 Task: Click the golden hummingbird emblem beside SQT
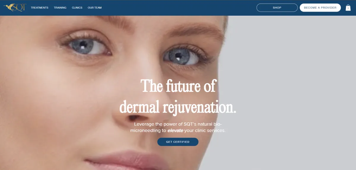(8, 7)
